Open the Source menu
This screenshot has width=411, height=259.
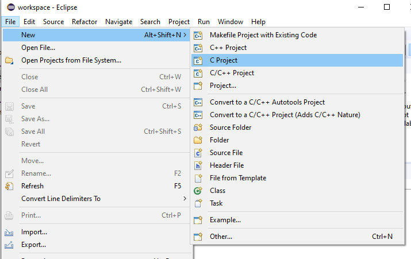[53, 22]
